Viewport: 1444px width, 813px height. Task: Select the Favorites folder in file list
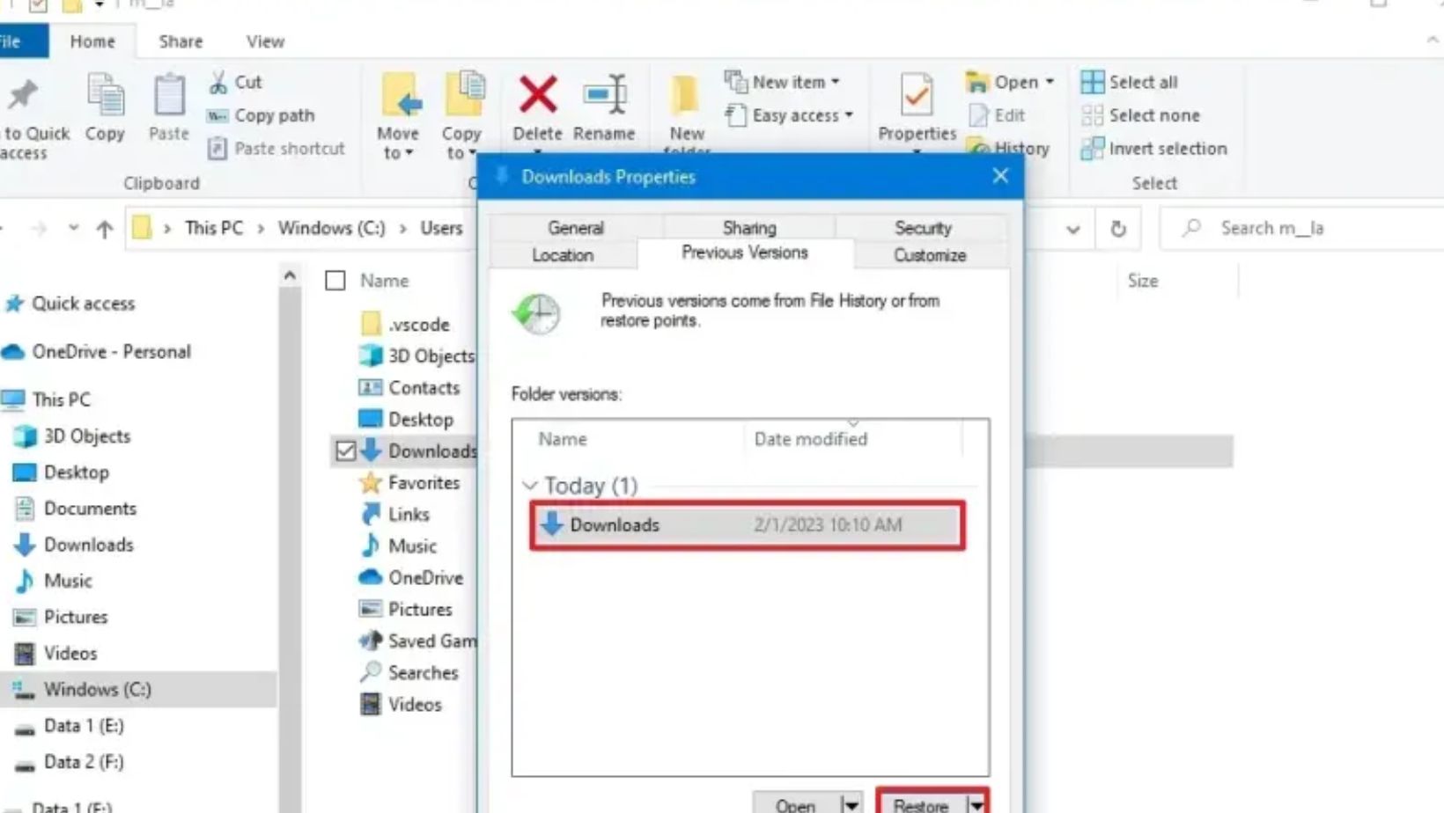(x=409, y=483)
